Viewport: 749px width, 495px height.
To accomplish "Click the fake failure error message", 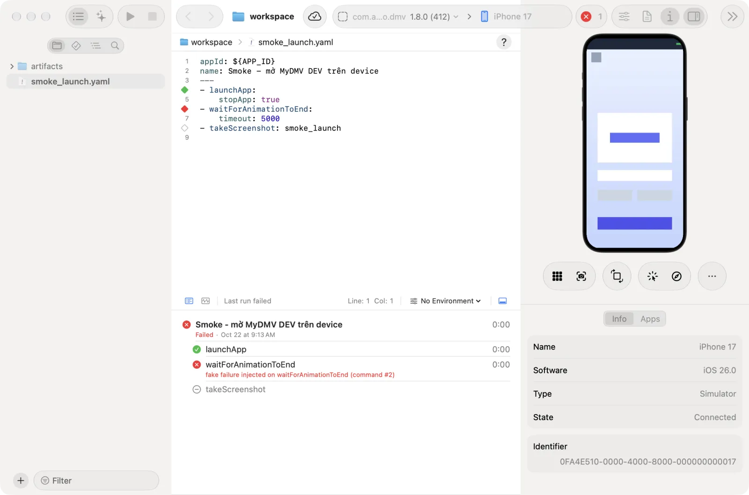I will pyautogui.click(x=300, y=375).
